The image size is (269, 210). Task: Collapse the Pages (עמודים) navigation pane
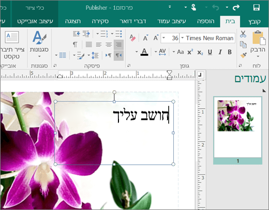pyautogui.click(x=264, y=90)
